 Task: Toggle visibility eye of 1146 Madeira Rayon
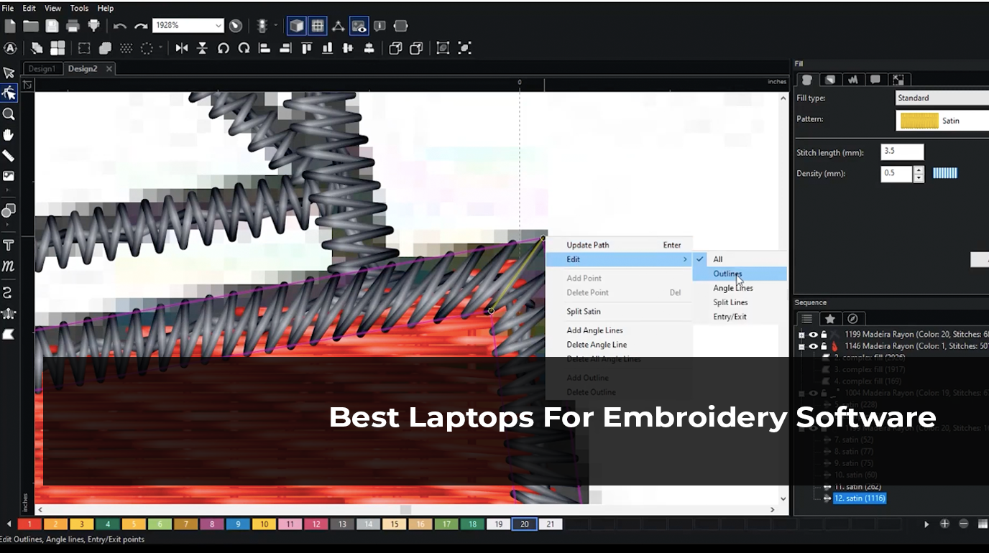[814, 346]
